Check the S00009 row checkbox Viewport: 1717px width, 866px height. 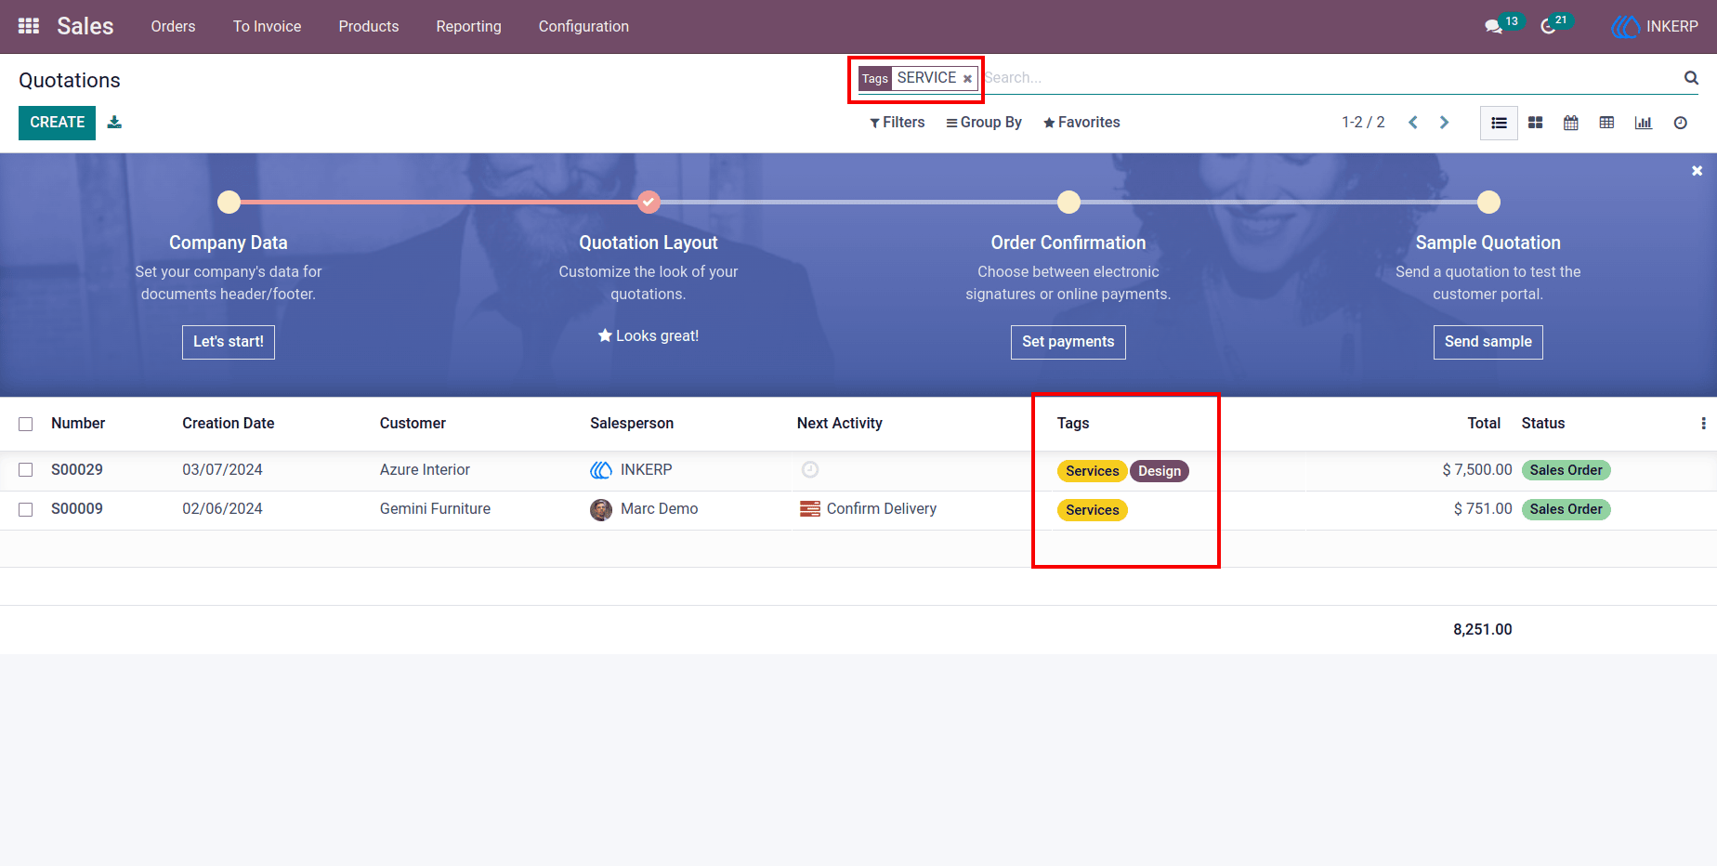(x=26, y=509)
